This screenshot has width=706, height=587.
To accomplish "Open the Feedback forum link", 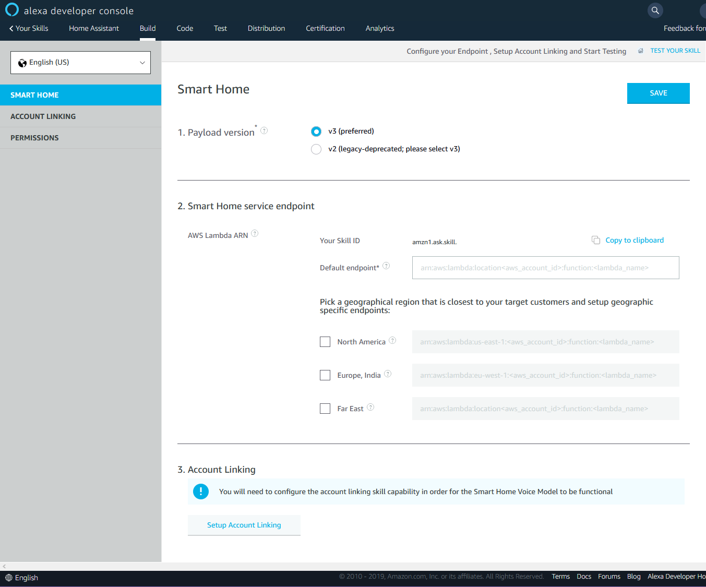I will point(685,28).
